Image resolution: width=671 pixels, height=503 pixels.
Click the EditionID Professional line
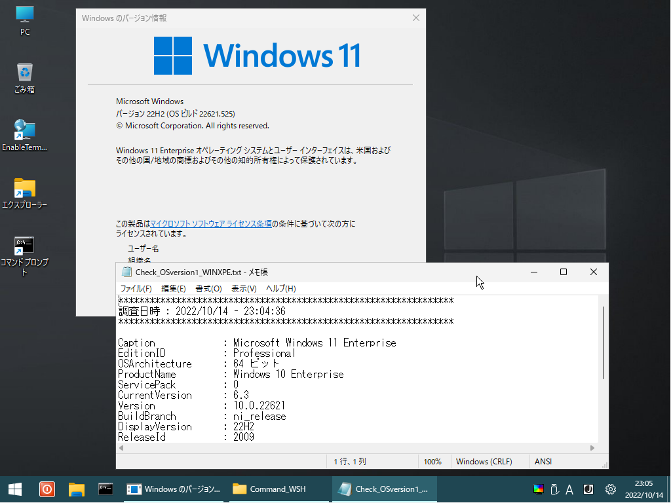[206, 353]
